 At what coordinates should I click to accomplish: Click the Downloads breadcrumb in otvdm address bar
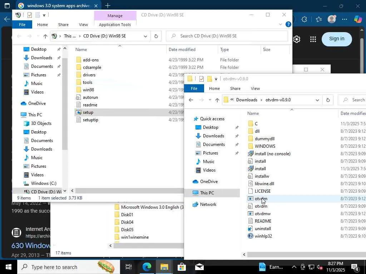click(247, 100)
